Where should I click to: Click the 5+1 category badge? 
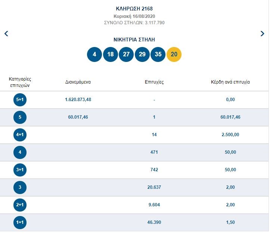20,100
